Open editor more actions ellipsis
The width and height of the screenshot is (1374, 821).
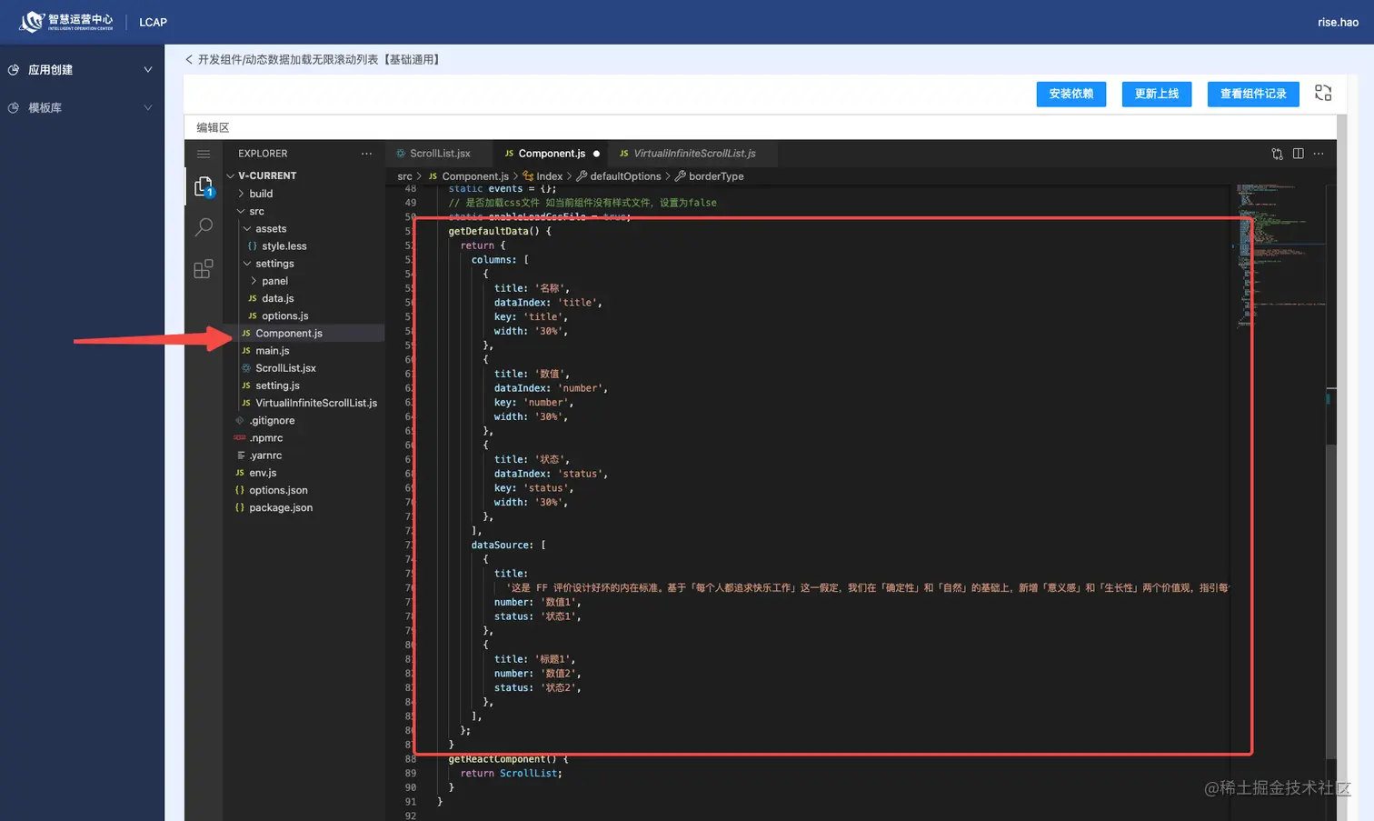click(x=1319, y=154)
